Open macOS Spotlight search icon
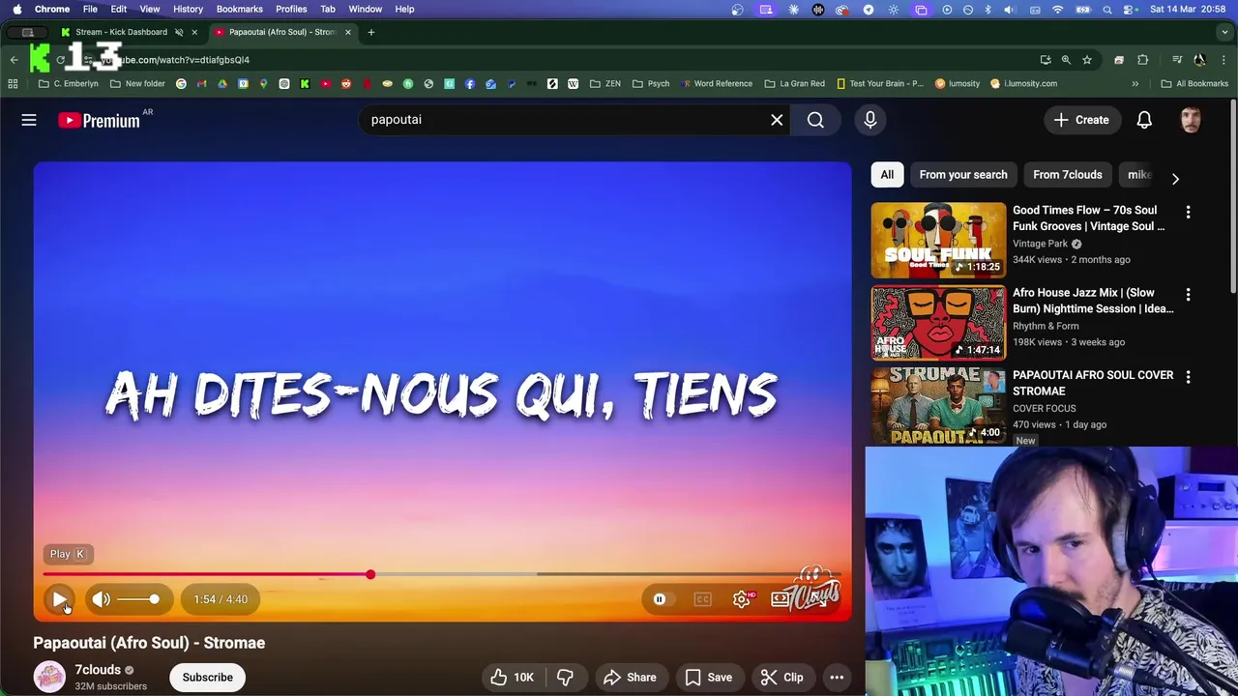Screen dimensions: 1238x696 1107,10
